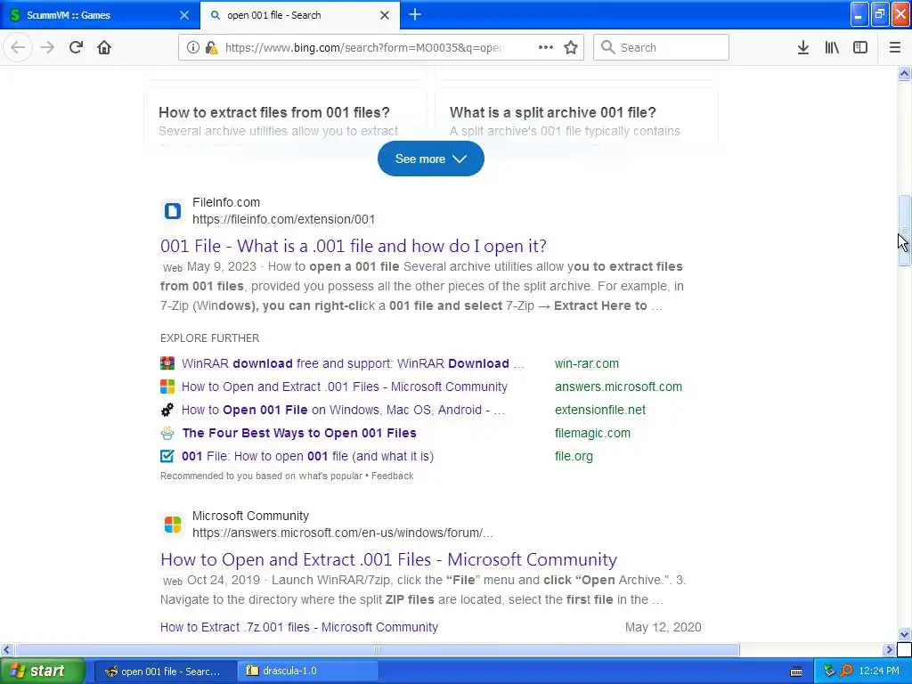Focus the toolbar Search box
Screen dimensions: 912x684
pos(662,48)
